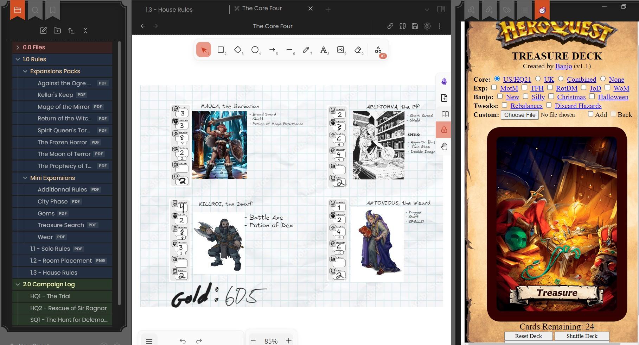
Task: Close The Core Four tab
Action: click(x=311, y=8)
